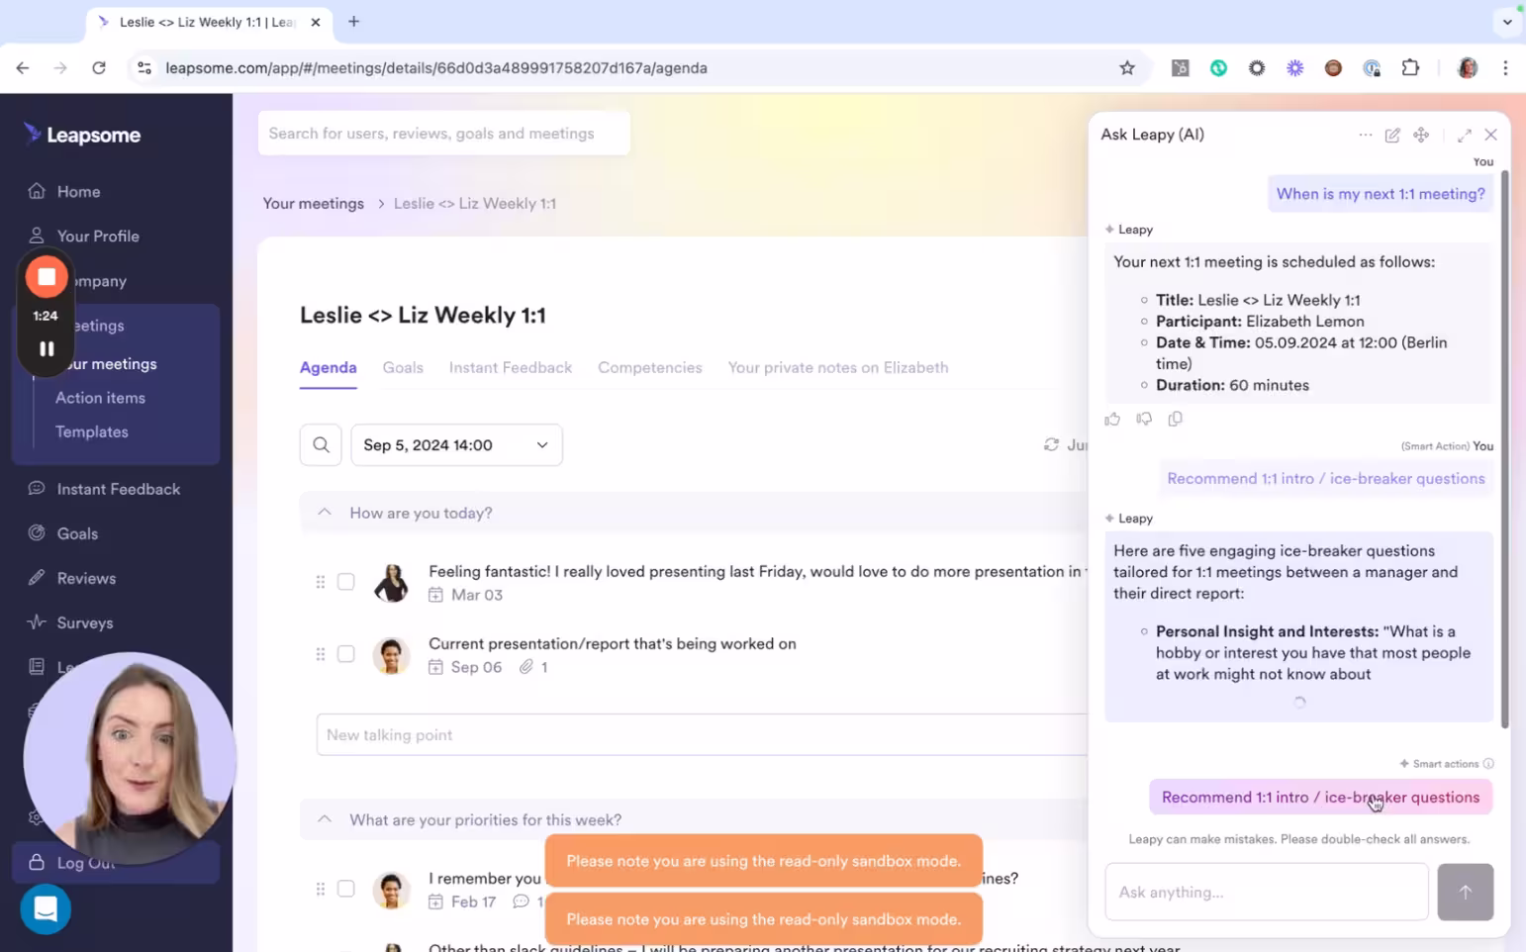Pause the screen recording
Viewport: 1526px width, 952px height.
coord(46,349)
